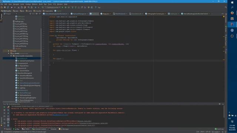Open the Version Control tool window tab
The width and height of the screenshot is (237, 133).
[x=39, y=129]
